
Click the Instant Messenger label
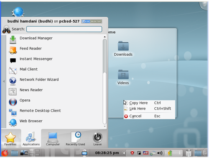click(x=36, y=59)
